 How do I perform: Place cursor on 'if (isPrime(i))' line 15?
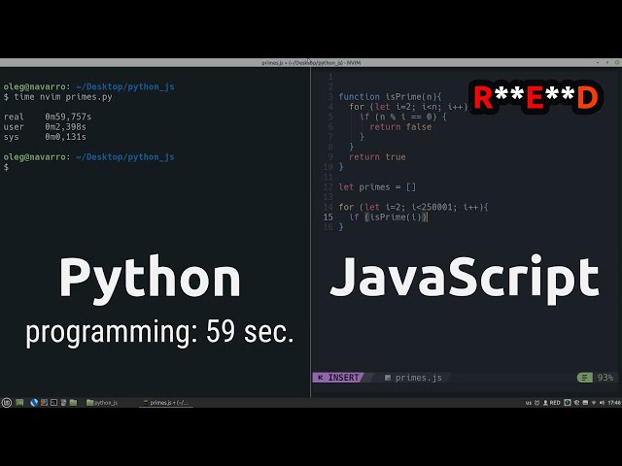tap(389, 217)
